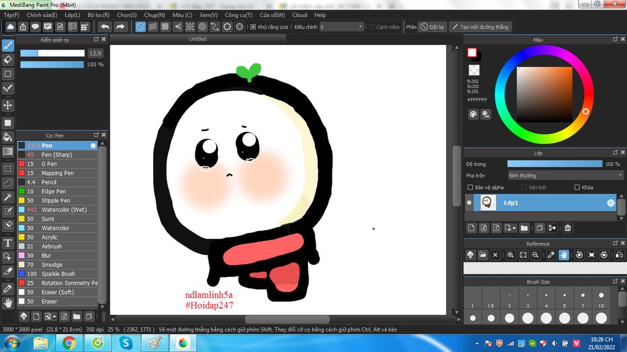Open the Điều chỉnh correction dropdown

pos(342,27)
